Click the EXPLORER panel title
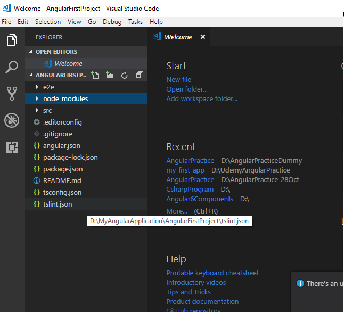The image size is (344, 312). pyautogui.click(x=49, y=37)
